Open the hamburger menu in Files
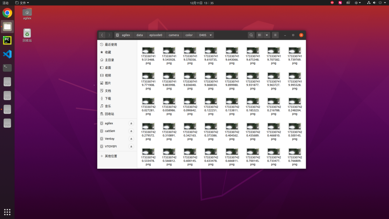389x219 pixels. [x=275, y=35]
